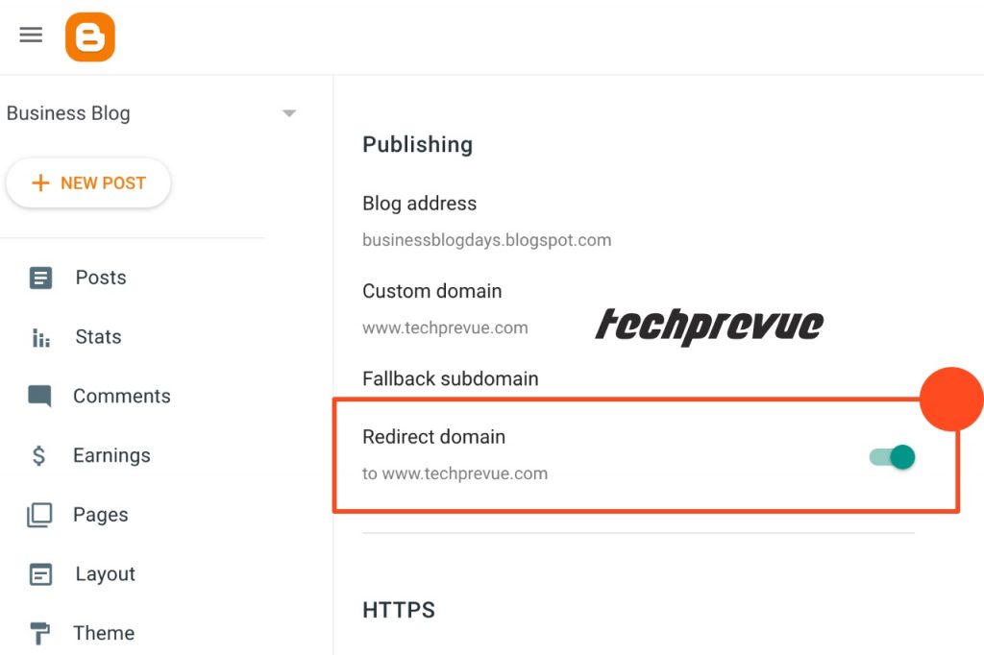The width and height of the screenshot is (984, 655).
Task: Click the orange Blogger logo
Action: [89, 37]
